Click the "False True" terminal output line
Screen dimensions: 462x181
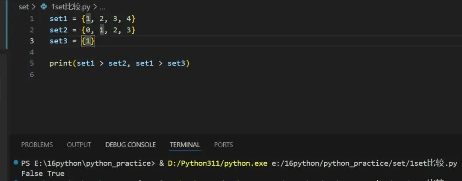point(43,173)
